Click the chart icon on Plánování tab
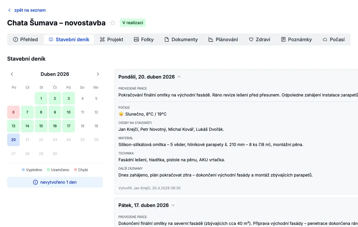The height and width of the screenshot is (227, 358). pos(211,39)
